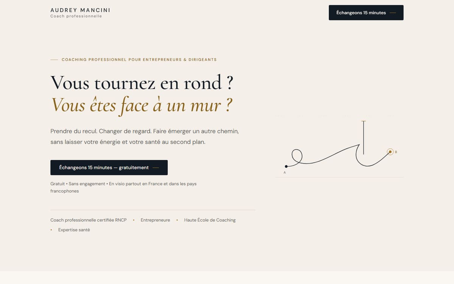Click the 'Coaching professionnel pour entrepreneurs & dirigeants' tagline
The height and width of the screenshot is (284, 454).
click(139, 60)
